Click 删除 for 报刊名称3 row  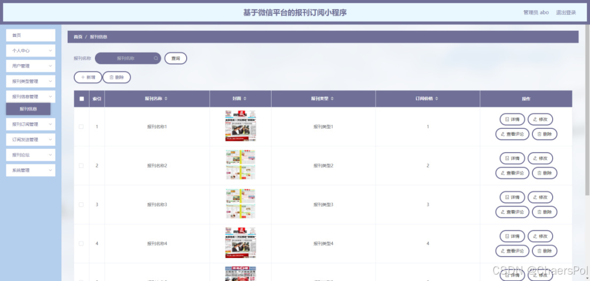tap(545, 212)
